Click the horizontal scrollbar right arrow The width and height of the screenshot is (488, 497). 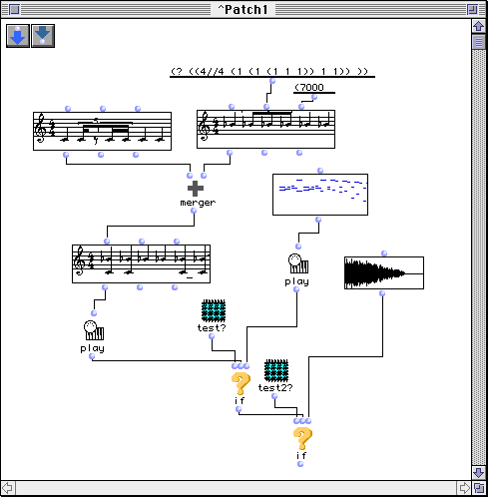[464, 488]
